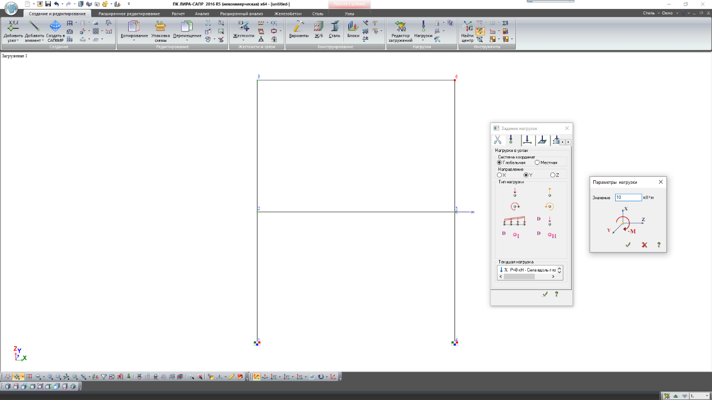Image resolution: width=712 pixels, height=400 pixels.
Task: Expand the Перемещение dropdown arrow
Action: (187, 40)
